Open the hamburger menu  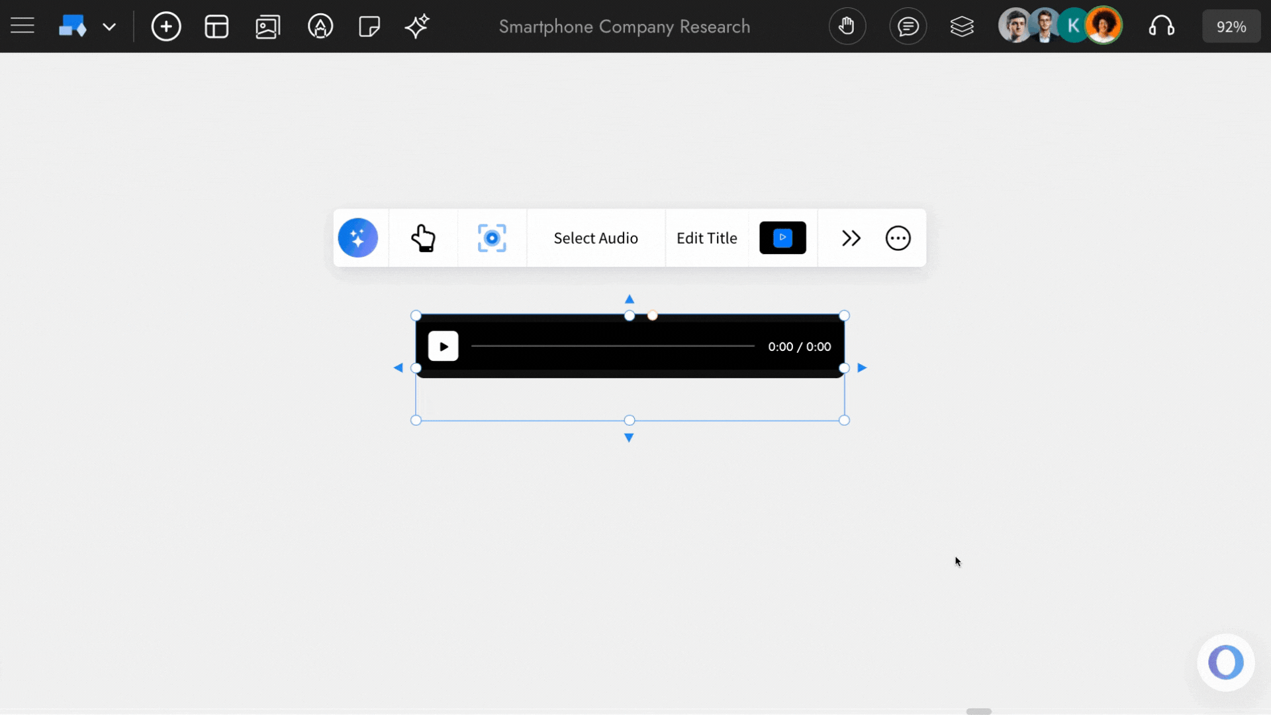[22, 26]
